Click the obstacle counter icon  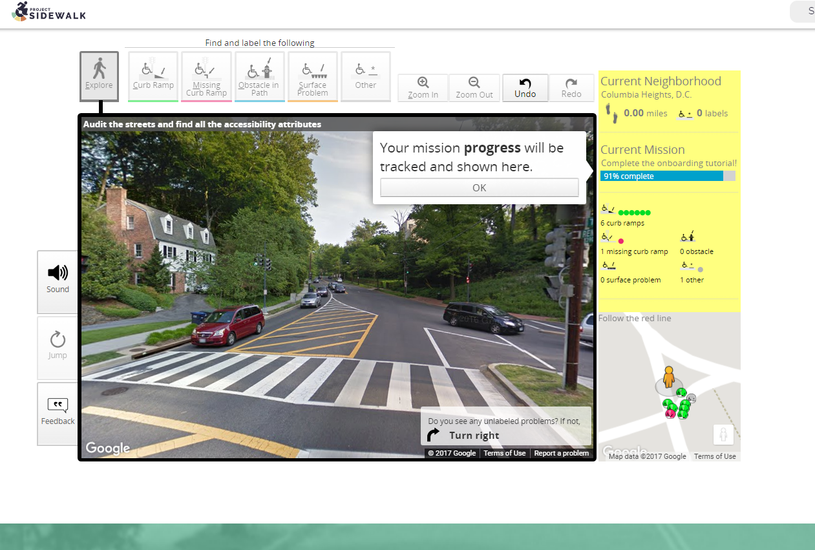(688, 237)
